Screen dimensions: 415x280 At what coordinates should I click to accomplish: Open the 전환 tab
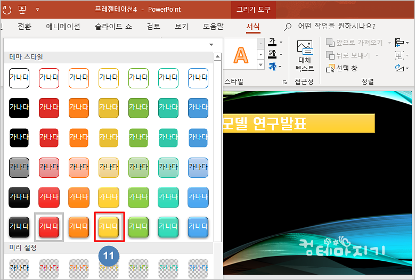click(25, 27)
